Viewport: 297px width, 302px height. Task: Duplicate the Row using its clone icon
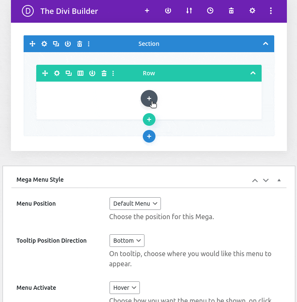(x=69, y=73)
